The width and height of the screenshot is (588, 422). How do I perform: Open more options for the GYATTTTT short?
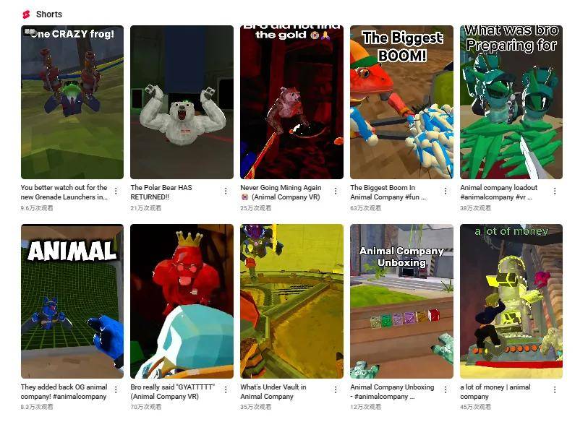coord(226,389)
